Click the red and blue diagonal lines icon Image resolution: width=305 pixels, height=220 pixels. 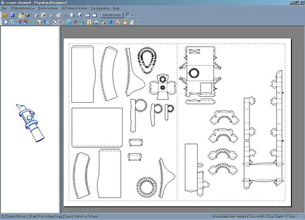coord(76,22)
